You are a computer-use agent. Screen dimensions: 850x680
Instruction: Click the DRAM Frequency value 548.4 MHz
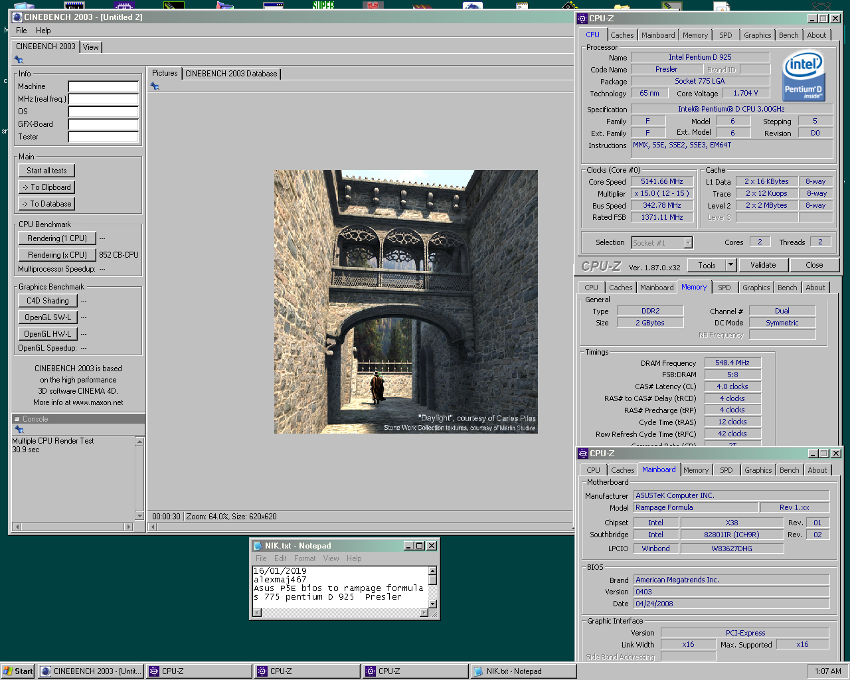pyautogui.click(x=732, y=363)
